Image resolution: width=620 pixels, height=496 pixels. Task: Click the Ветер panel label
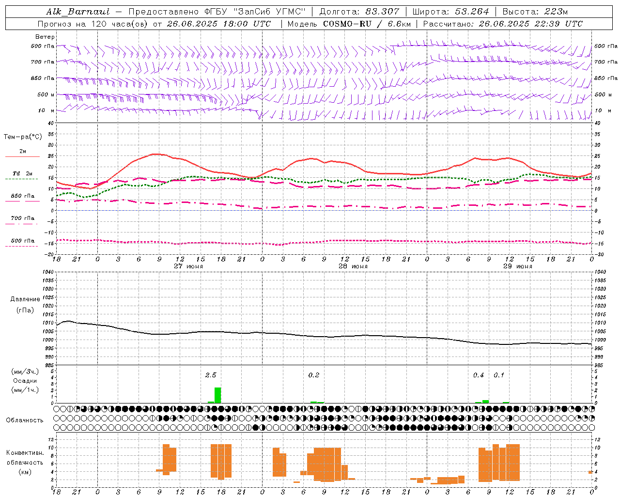coord(45,37)
